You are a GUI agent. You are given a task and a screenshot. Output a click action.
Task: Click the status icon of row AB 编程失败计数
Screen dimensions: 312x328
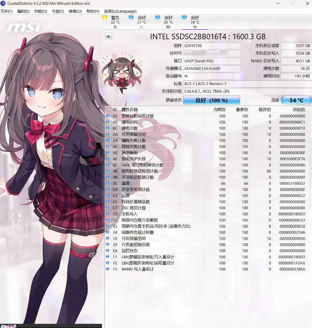[108, 140]
